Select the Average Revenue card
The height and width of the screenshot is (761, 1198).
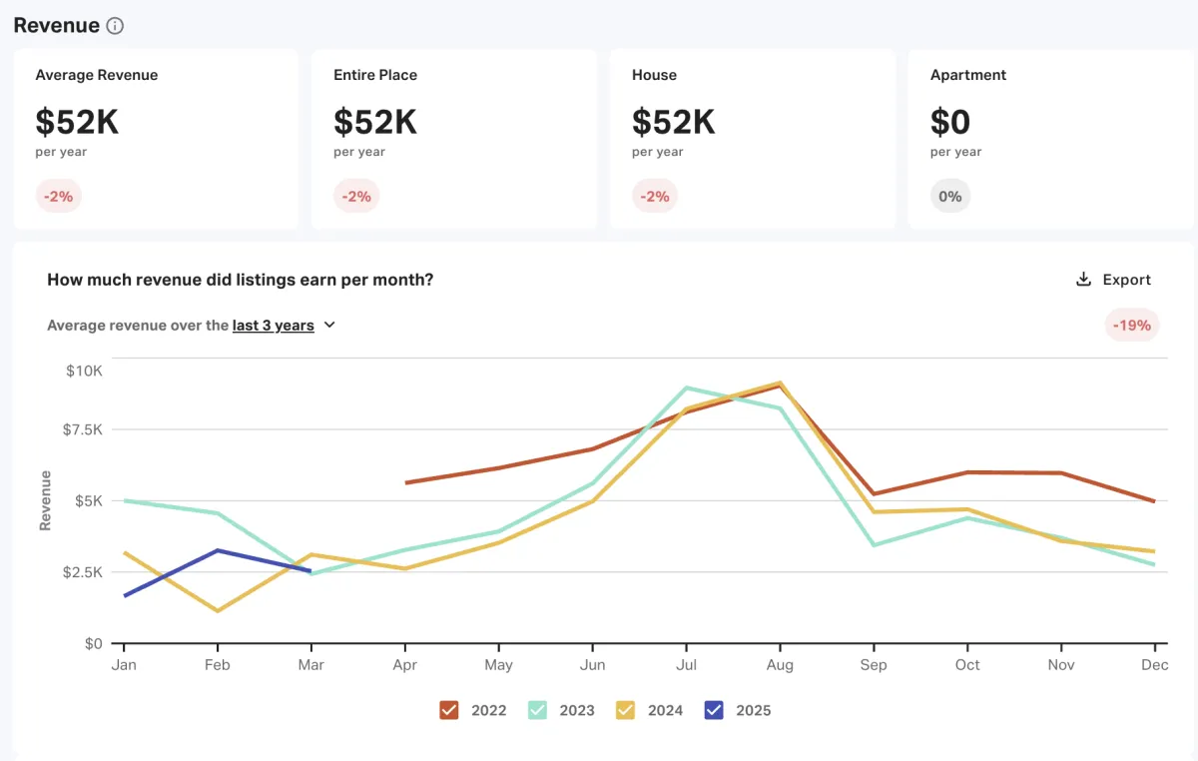coord(156,139)
